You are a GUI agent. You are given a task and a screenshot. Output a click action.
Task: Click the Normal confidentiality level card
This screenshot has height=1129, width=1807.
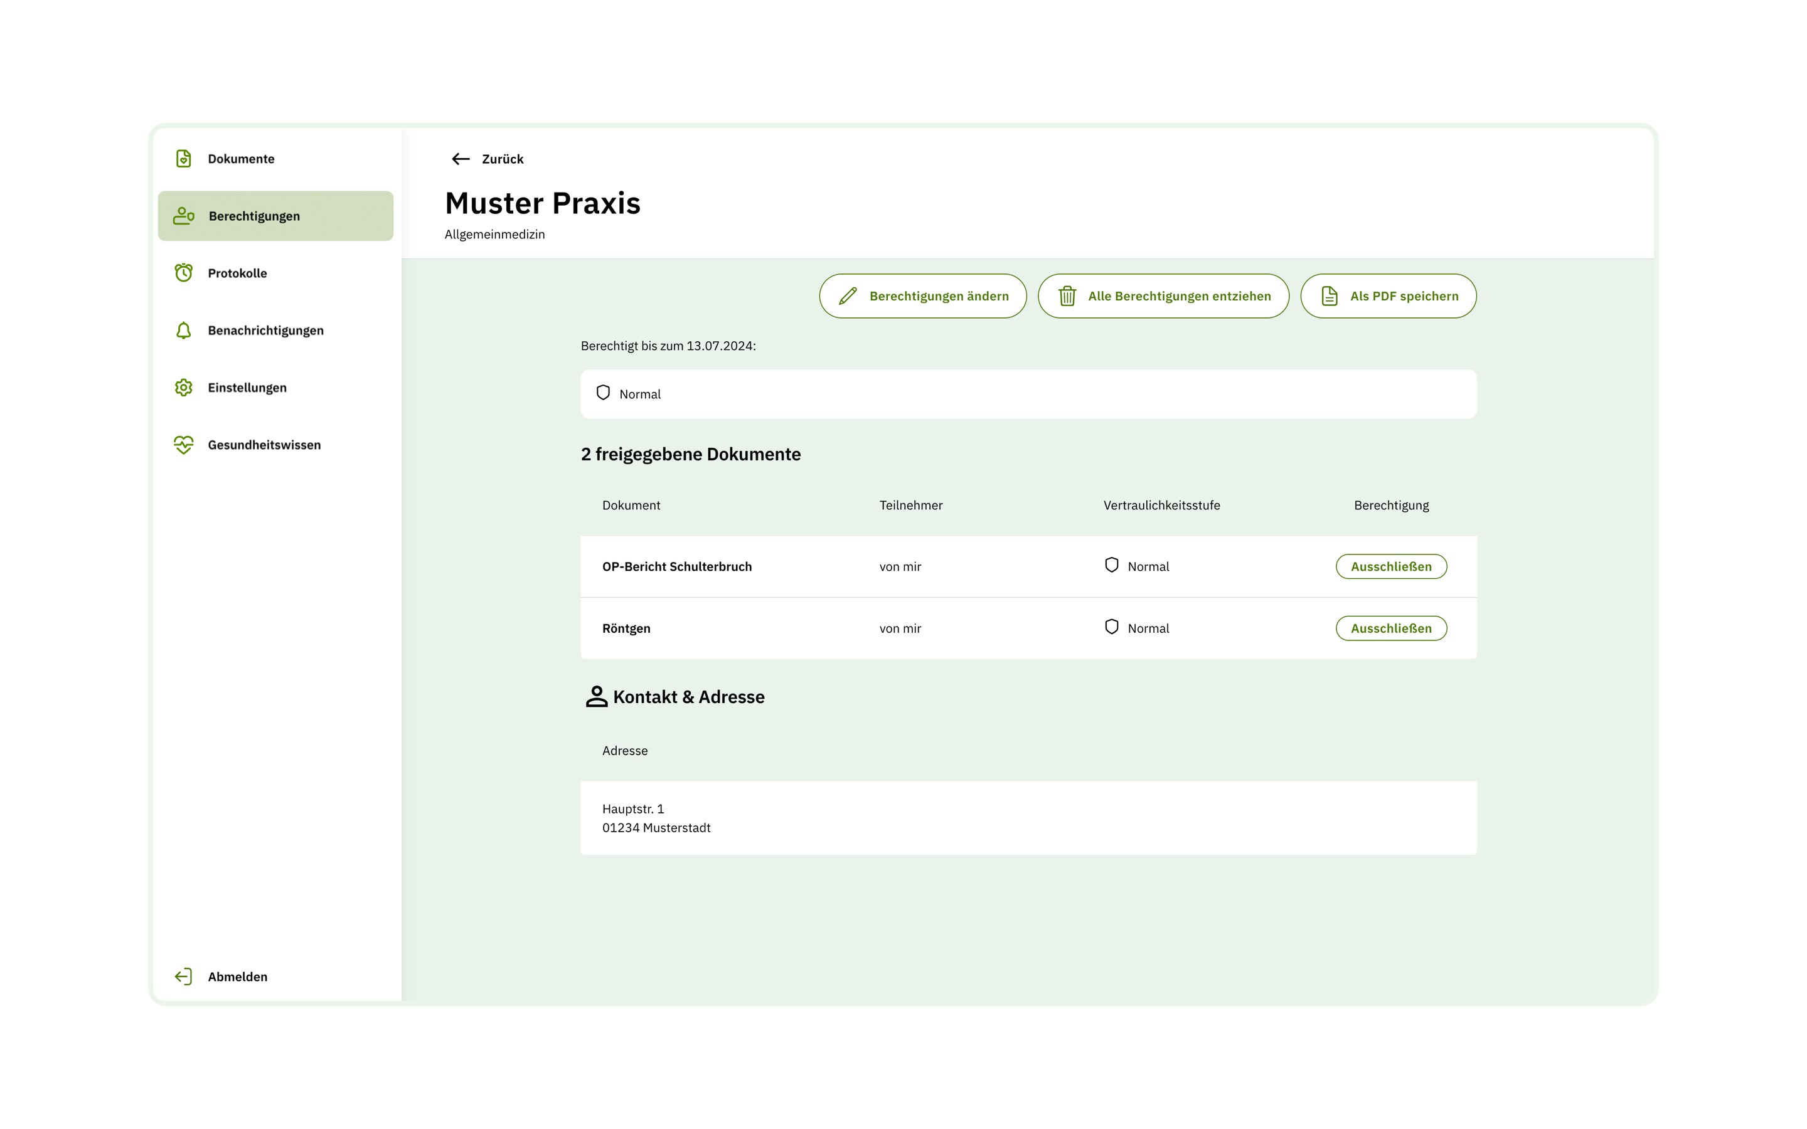1028,395
